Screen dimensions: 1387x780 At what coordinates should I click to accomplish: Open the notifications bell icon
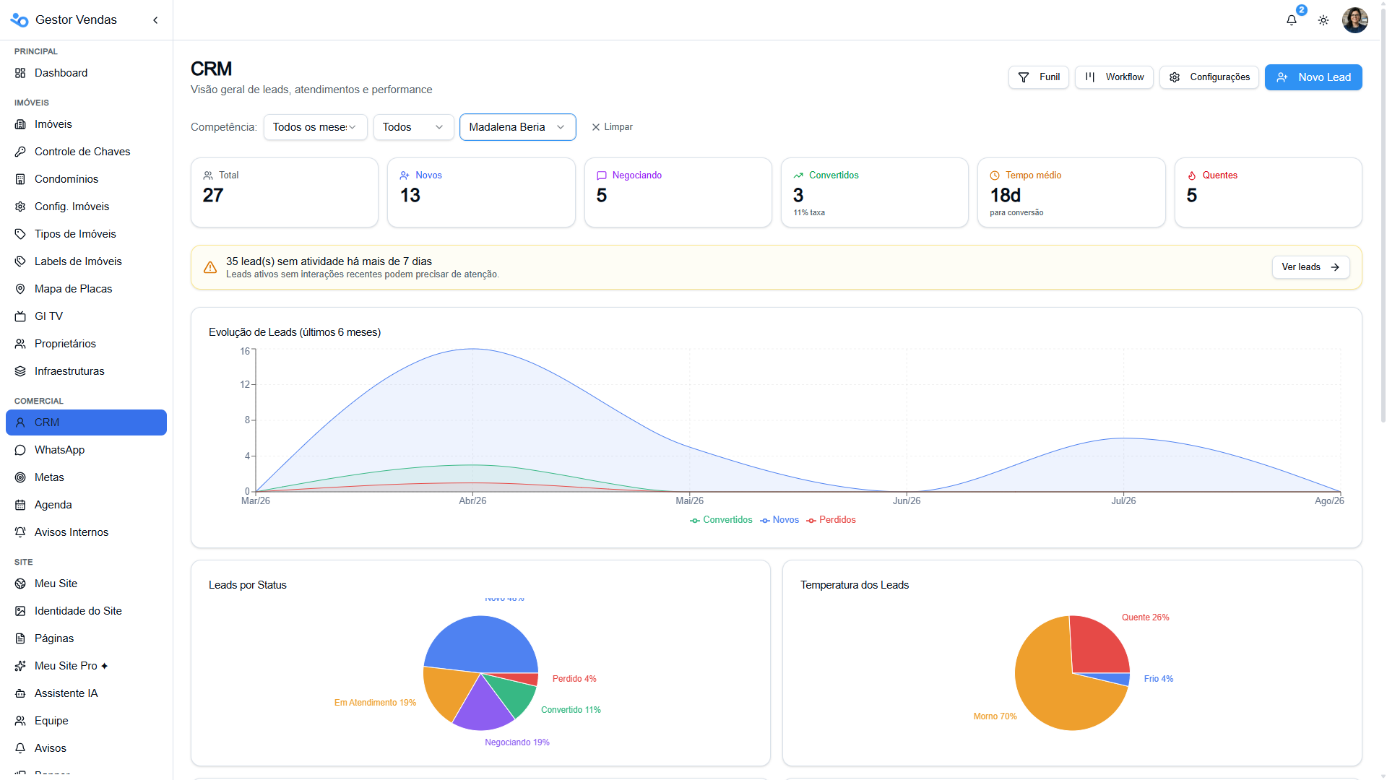[1292, 20]
